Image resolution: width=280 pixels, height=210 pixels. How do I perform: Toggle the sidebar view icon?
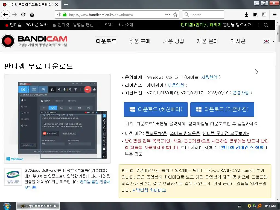click(x=264, y=15)
